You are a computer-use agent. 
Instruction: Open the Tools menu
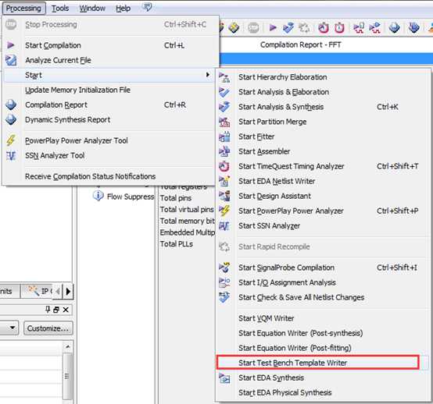(x=60, y=9)
